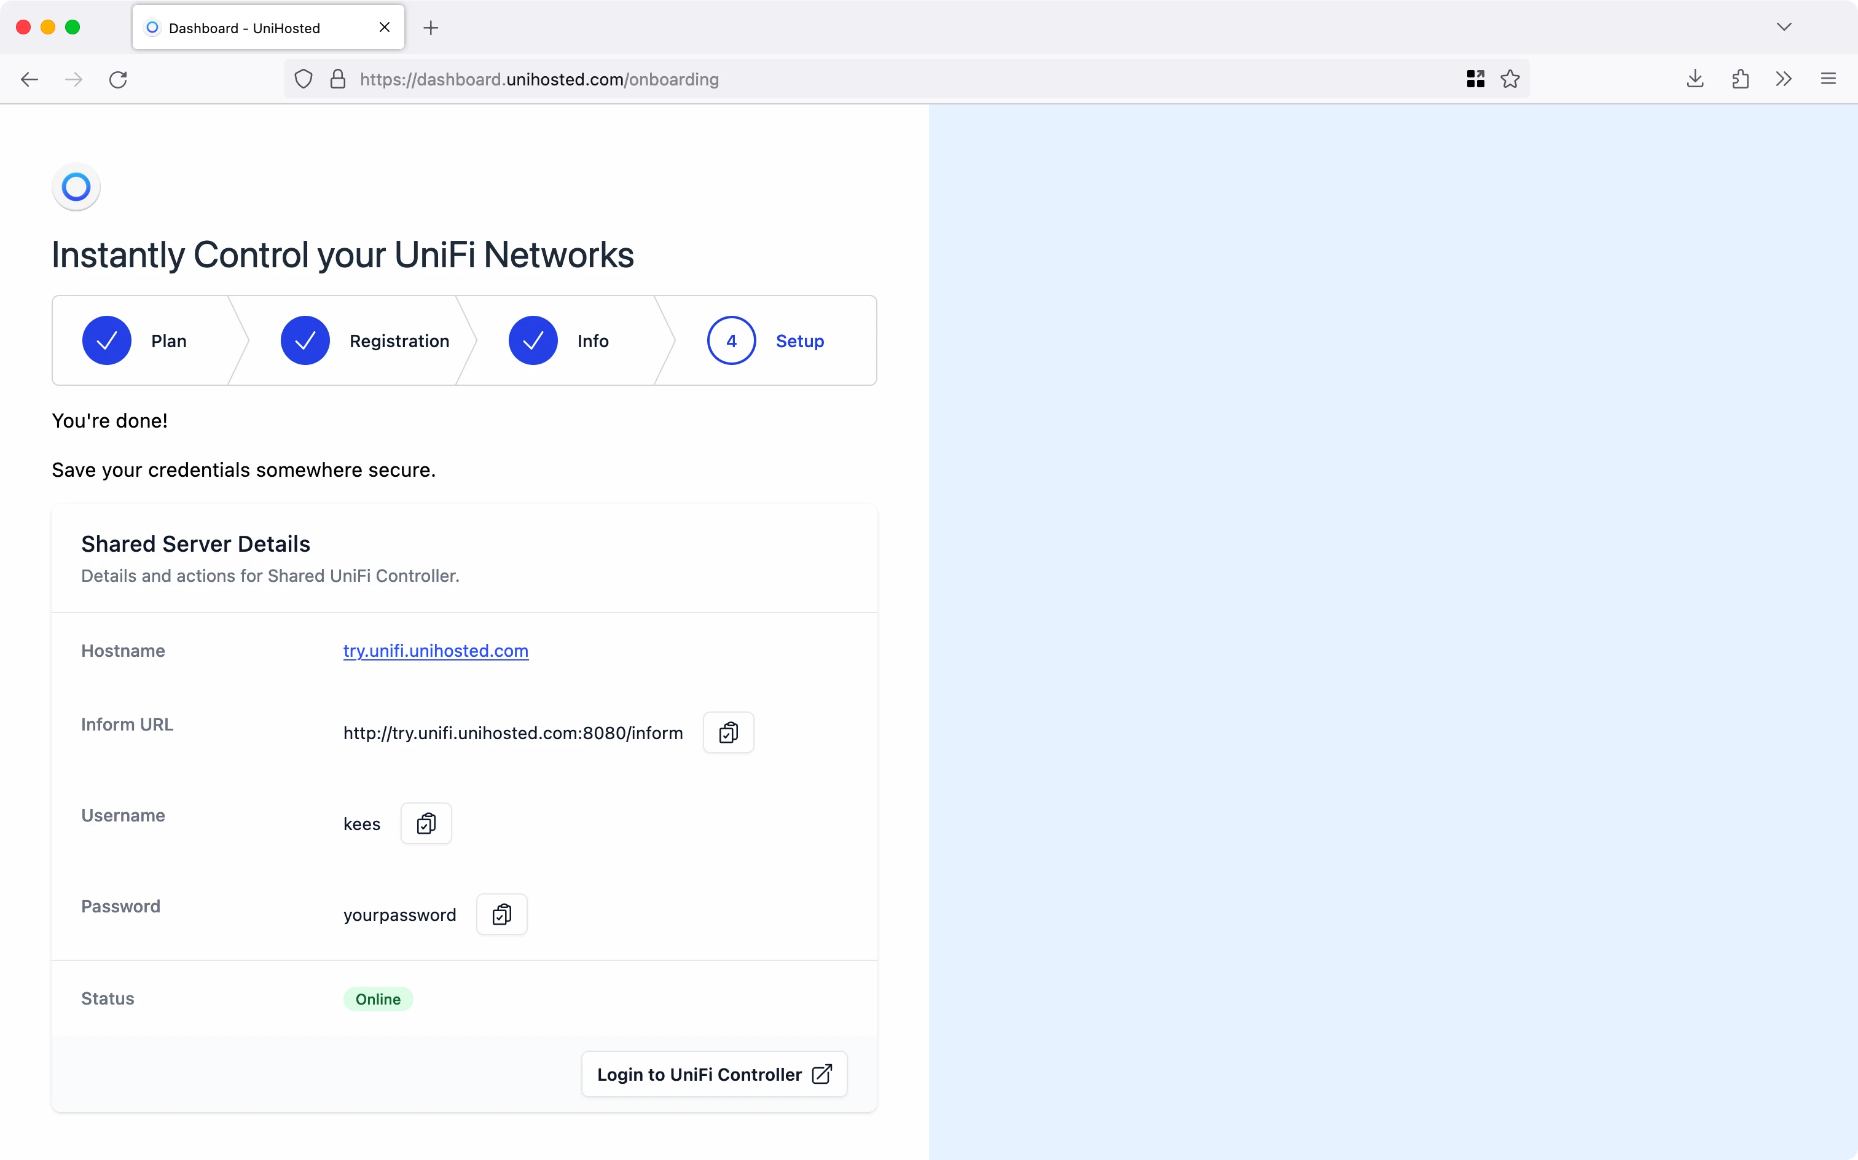
Task: Bookmark this page with the star
Action: coord(1510,79)
